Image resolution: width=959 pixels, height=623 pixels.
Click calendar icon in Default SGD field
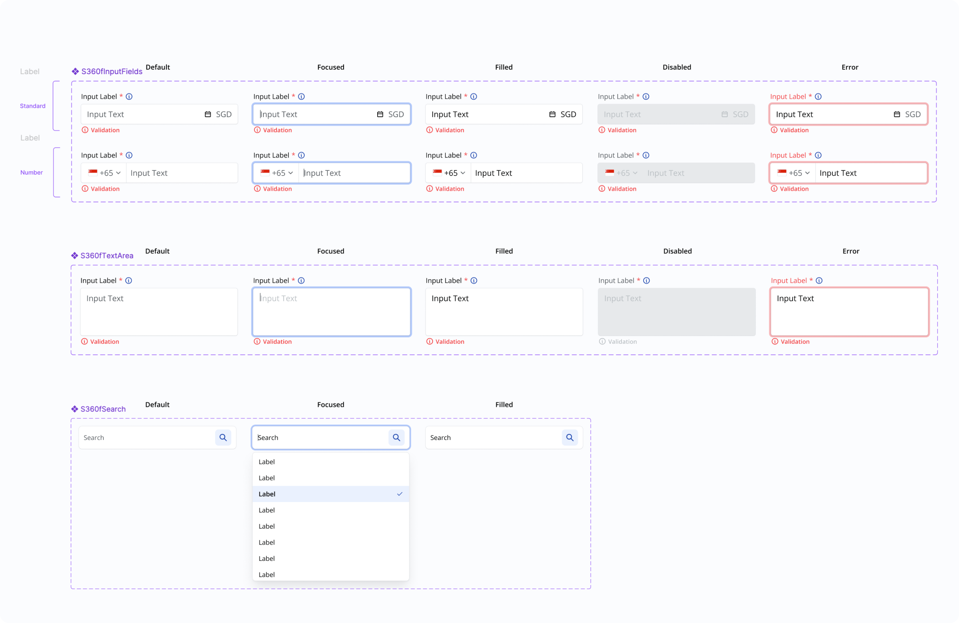[208, 114]
